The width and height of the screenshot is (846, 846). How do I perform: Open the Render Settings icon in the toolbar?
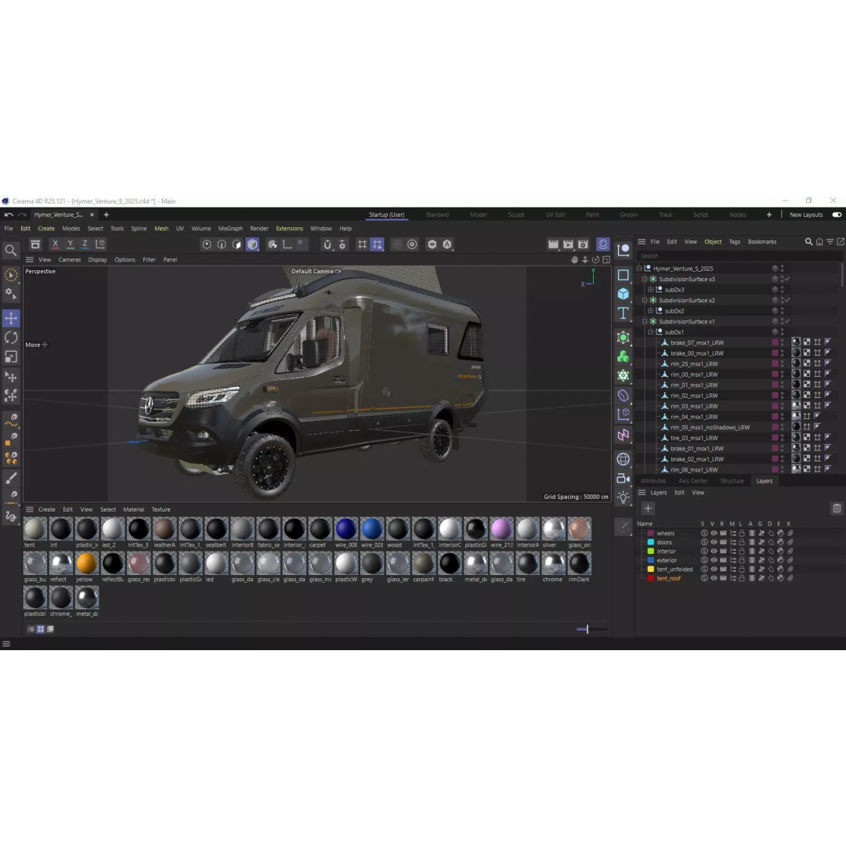click(582, 244)
